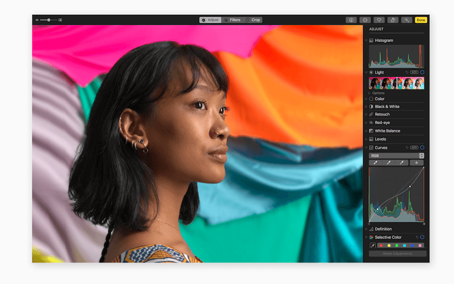
Task: Open the RGB channel dropdown in Curves
Action: point(396,155)
